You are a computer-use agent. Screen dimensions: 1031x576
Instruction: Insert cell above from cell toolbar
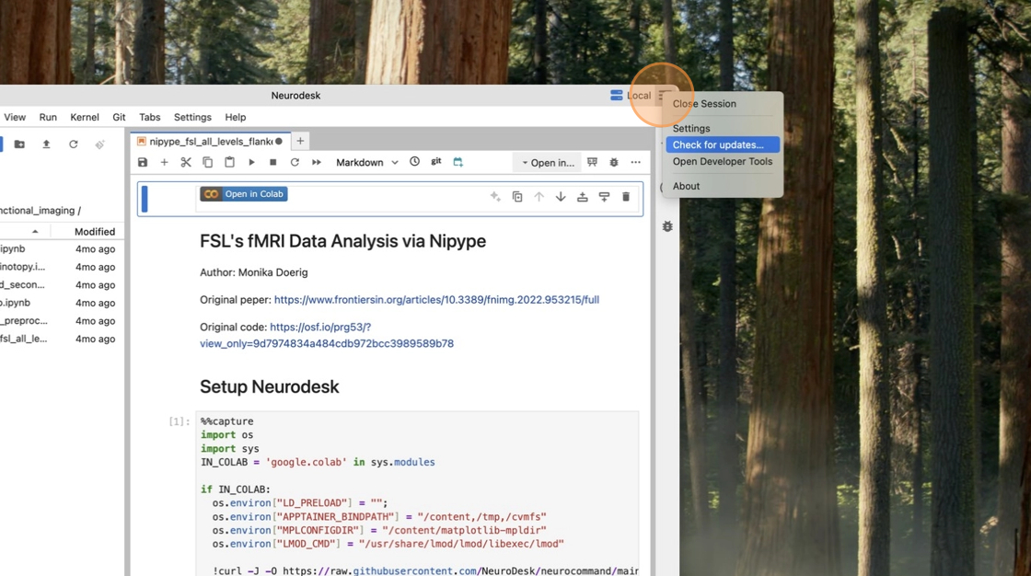[x=583, y=197]
